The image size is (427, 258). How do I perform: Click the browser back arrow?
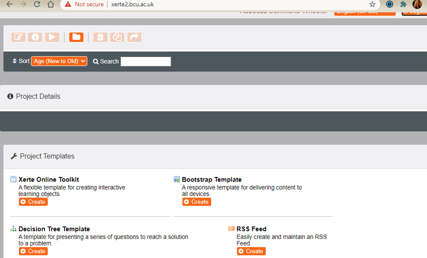(x=9, y=4)
